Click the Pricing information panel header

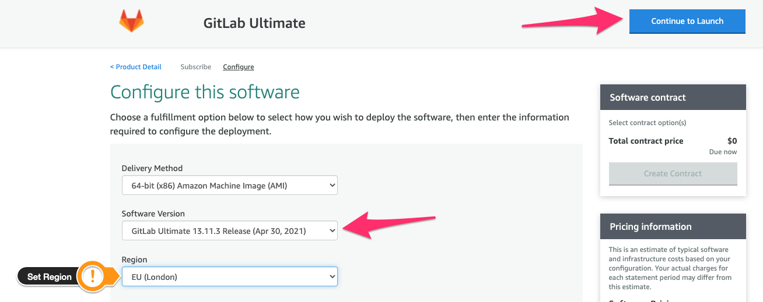tap(673, 226)
